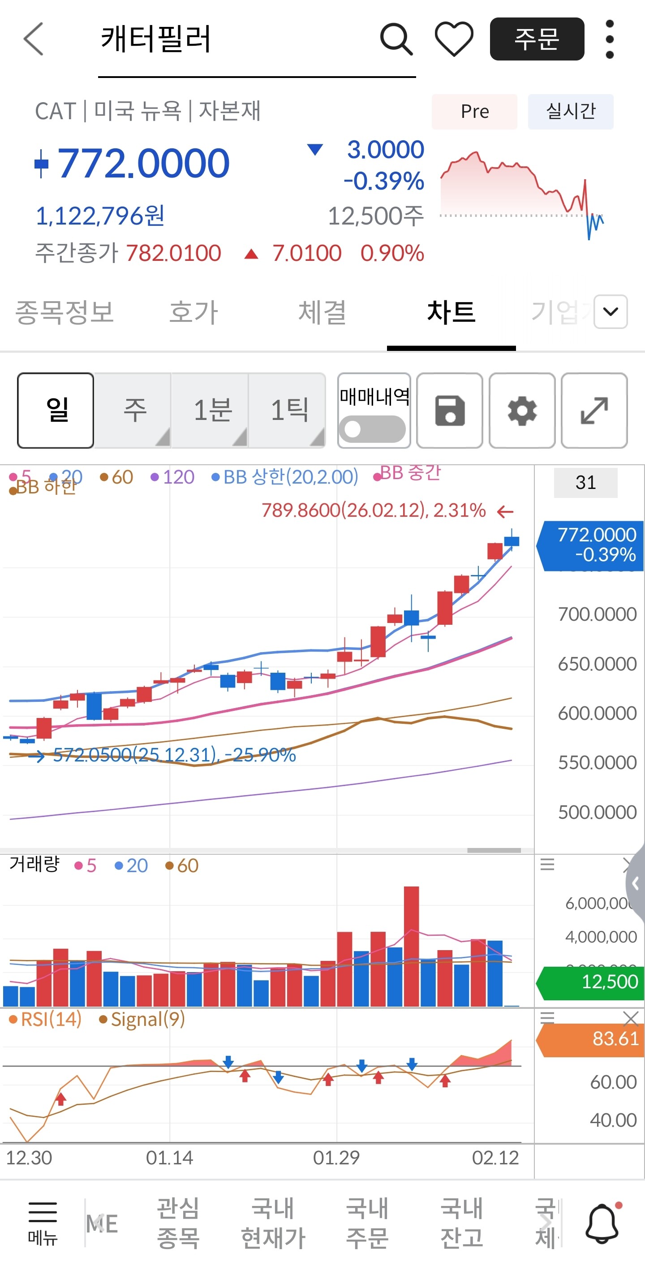Switch to the 종목정보 tab
This screenshot has width=645, height=1267.
click(64, 312)
